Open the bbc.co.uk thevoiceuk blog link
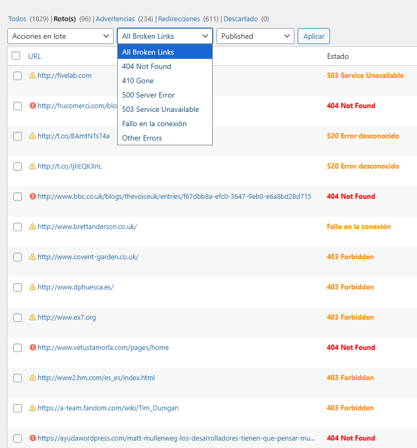The image size is (417, 448). click(x=175, y=196)
